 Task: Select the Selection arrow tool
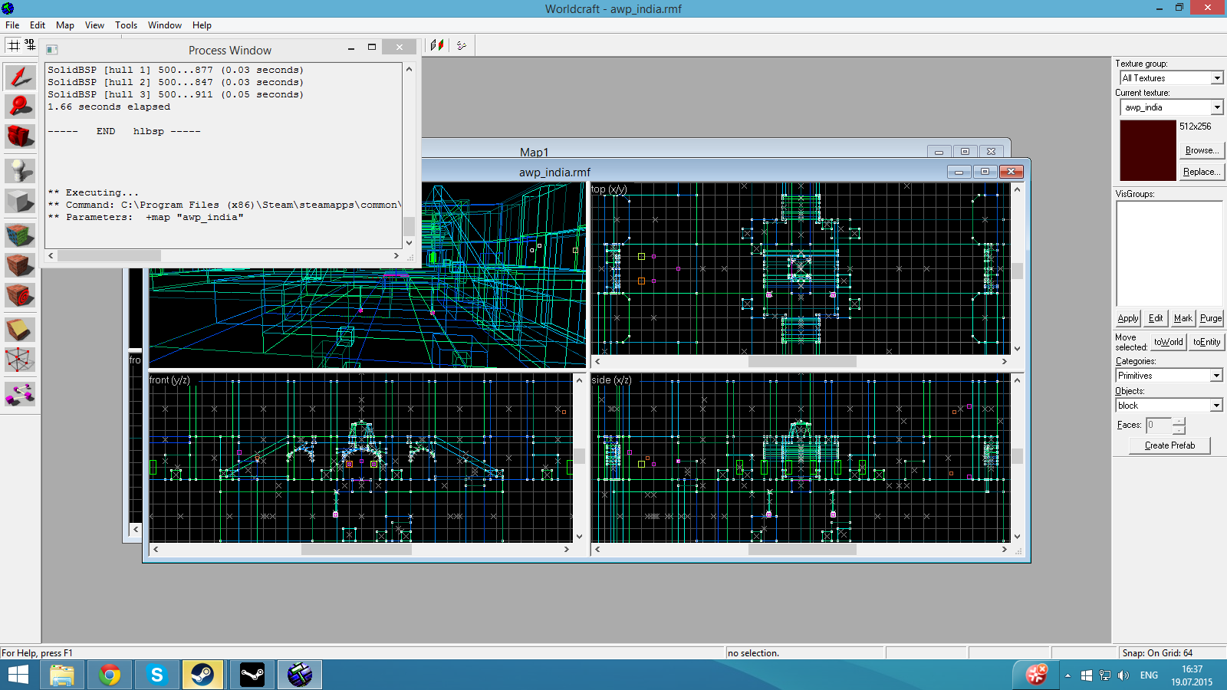click(20, 77)
